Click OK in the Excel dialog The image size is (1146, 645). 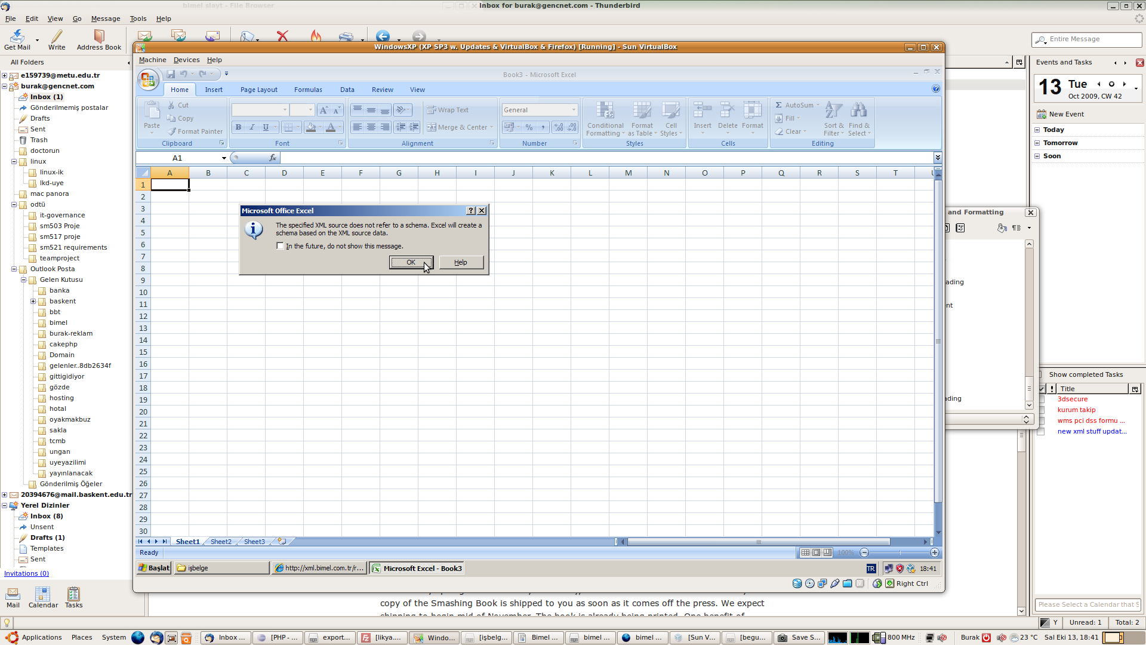411,262
